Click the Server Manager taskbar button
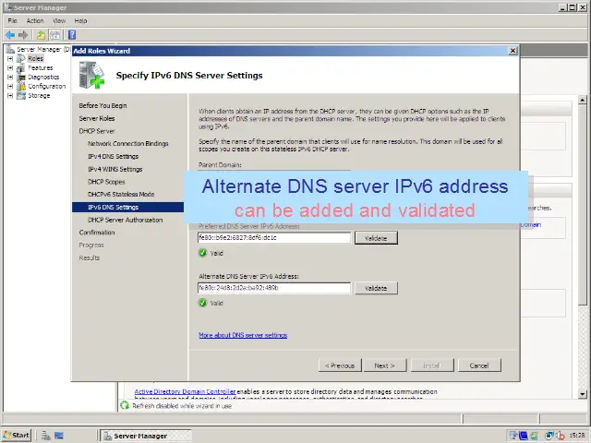Viewport: 591px width, 443px height. click(146, 436)
